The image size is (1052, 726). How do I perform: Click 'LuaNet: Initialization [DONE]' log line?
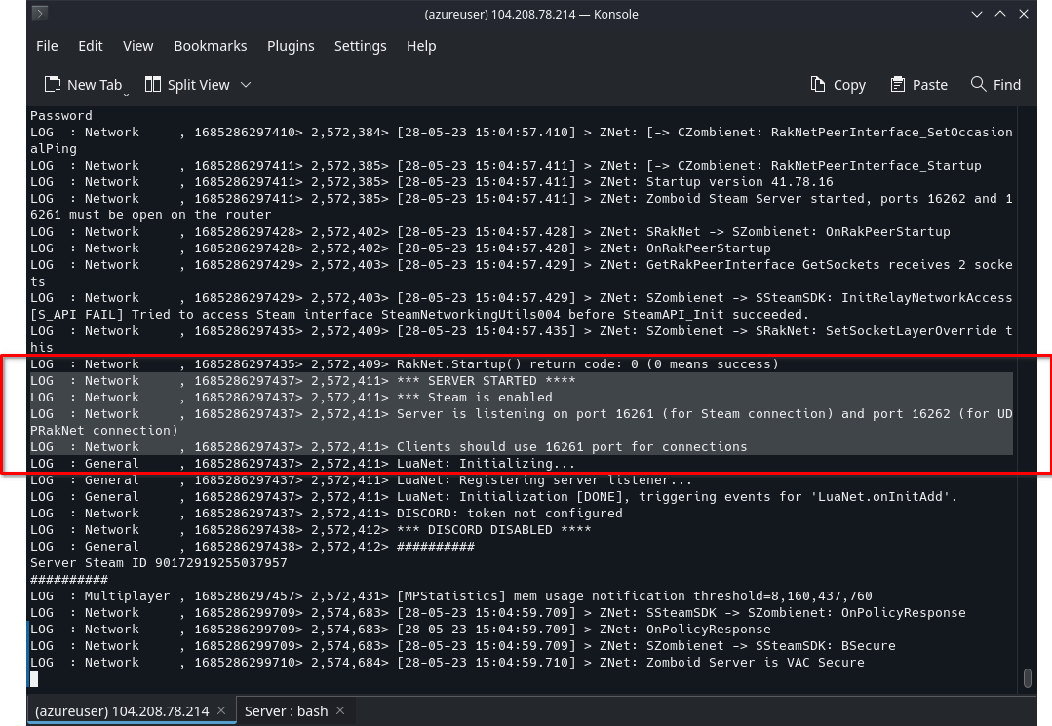(493, 497)
